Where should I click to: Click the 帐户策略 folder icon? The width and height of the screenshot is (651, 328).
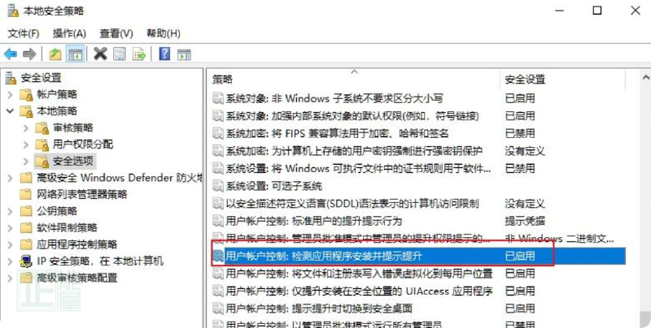26,94
